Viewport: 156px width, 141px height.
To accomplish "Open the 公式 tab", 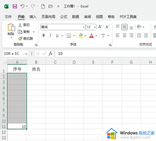I will 64,17.
